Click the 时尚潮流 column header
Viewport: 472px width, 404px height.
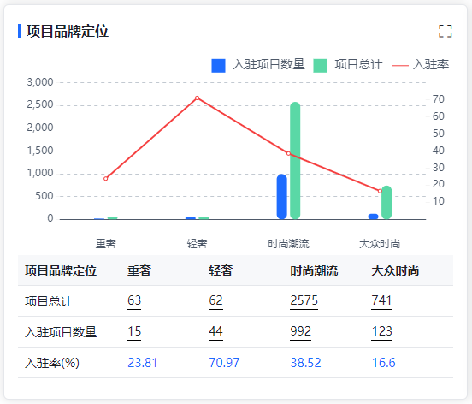pos(314,270)
